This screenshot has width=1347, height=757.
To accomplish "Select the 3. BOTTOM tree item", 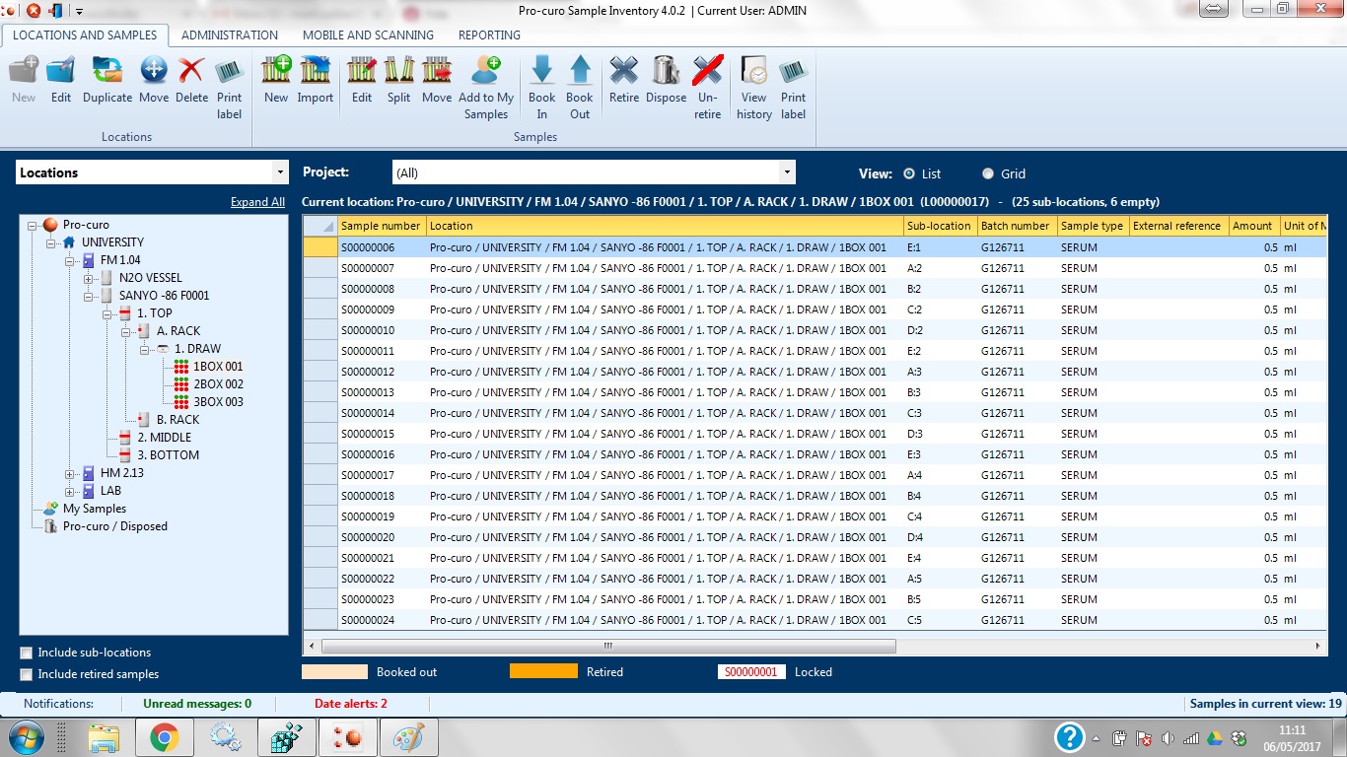I will (168, 455).
